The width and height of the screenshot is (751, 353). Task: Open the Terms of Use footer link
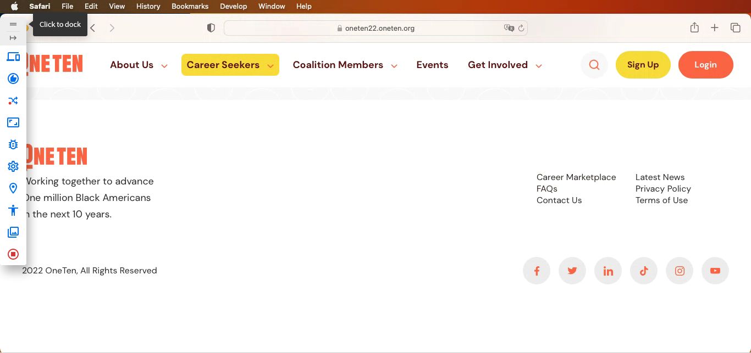(x=662, y=200)
